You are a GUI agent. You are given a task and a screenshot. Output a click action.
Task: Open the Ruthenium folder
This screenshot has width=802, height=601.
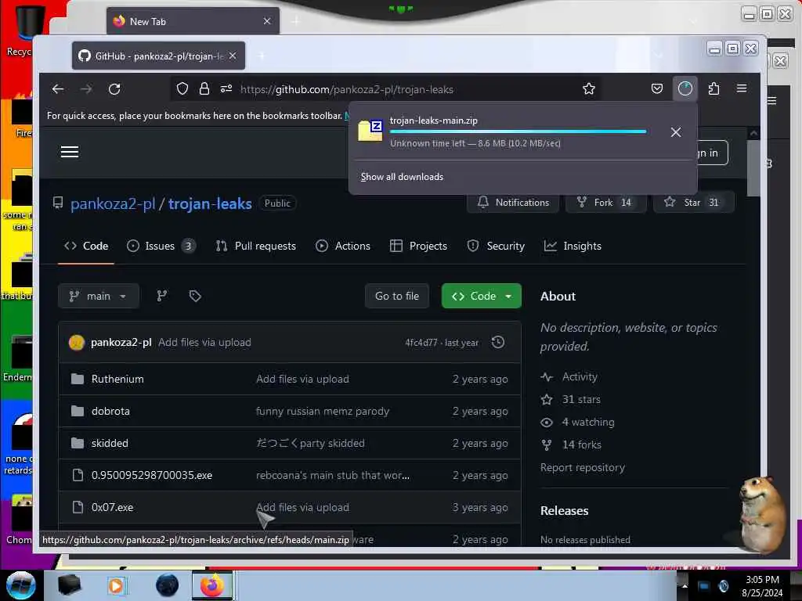click(117, 379)
